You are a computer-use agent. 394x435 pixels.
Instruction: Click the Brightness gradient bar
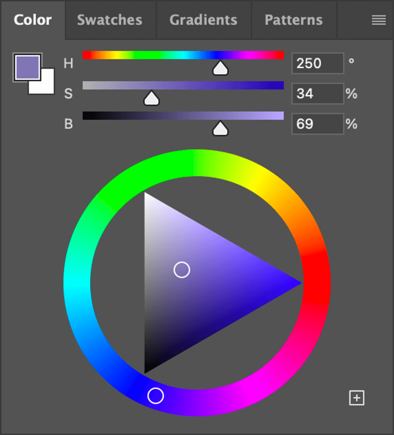point(183,116)
